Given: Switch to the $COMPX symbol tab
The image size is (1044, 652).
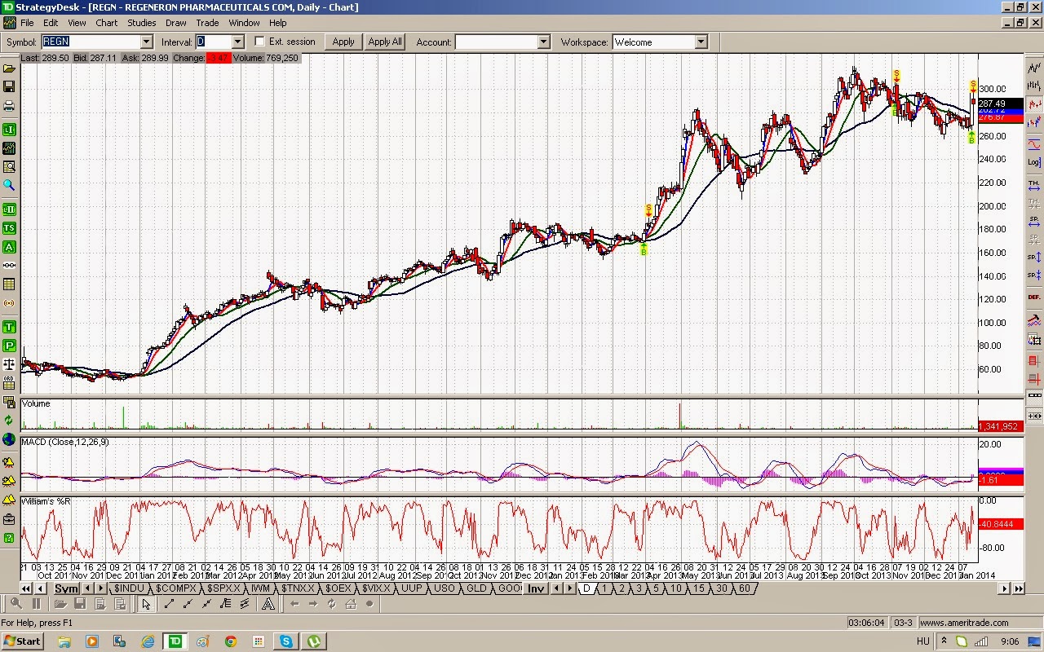Looking at the screenshot, I should pos(176,588).
